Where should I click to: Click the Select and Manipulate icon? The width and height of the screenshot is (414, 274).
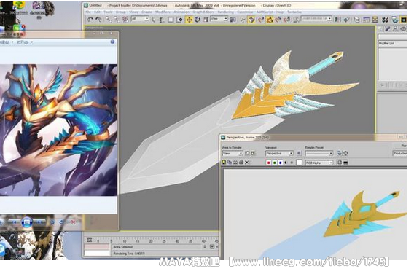[243, 20]
